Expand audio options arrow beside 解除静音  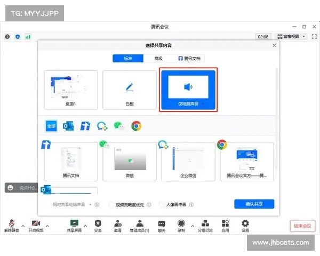(23, 226)
